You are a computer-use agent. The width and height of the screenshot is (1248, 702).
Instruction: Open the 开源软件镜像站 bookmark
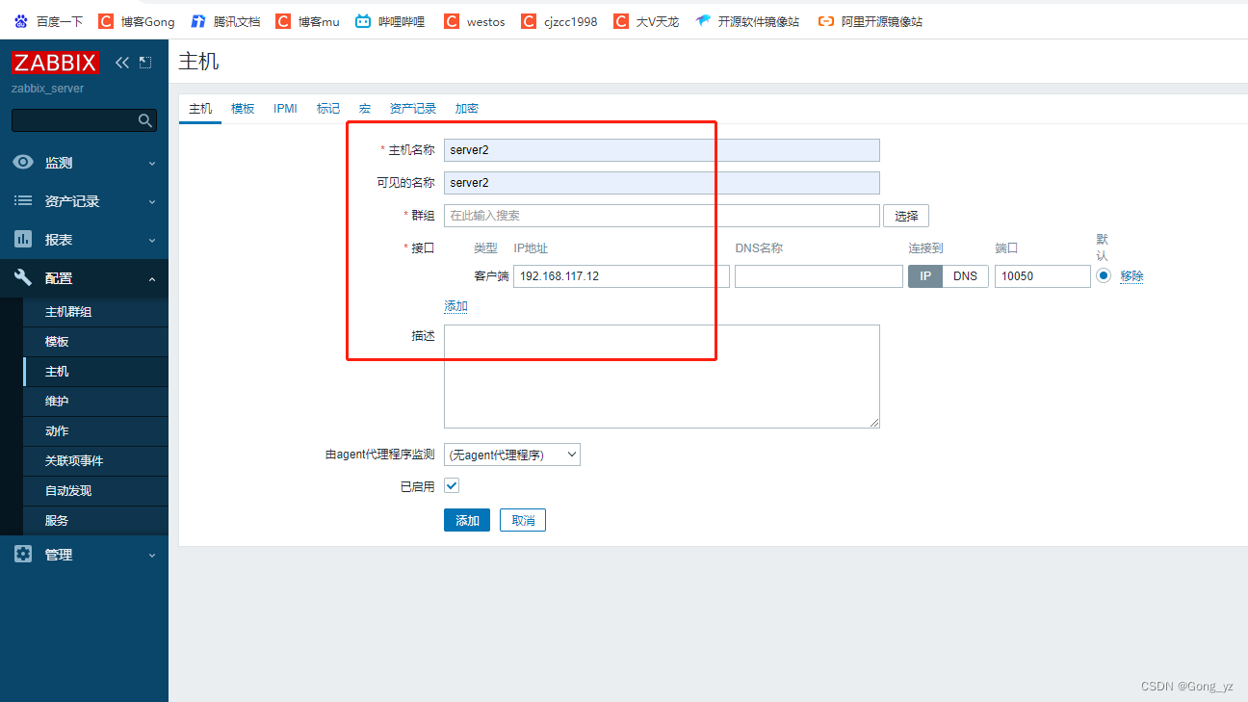pos(748,21)
